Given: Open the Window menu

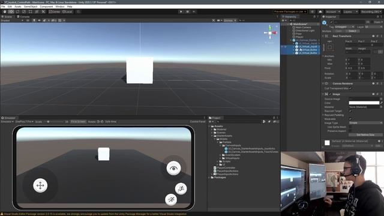Looking at the screenshot, I should click(x=60, y=7).
